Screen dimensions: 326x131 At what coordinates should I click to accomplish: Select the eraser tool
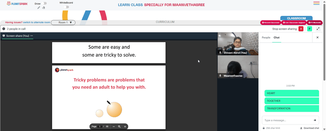[x=44, y=8]
